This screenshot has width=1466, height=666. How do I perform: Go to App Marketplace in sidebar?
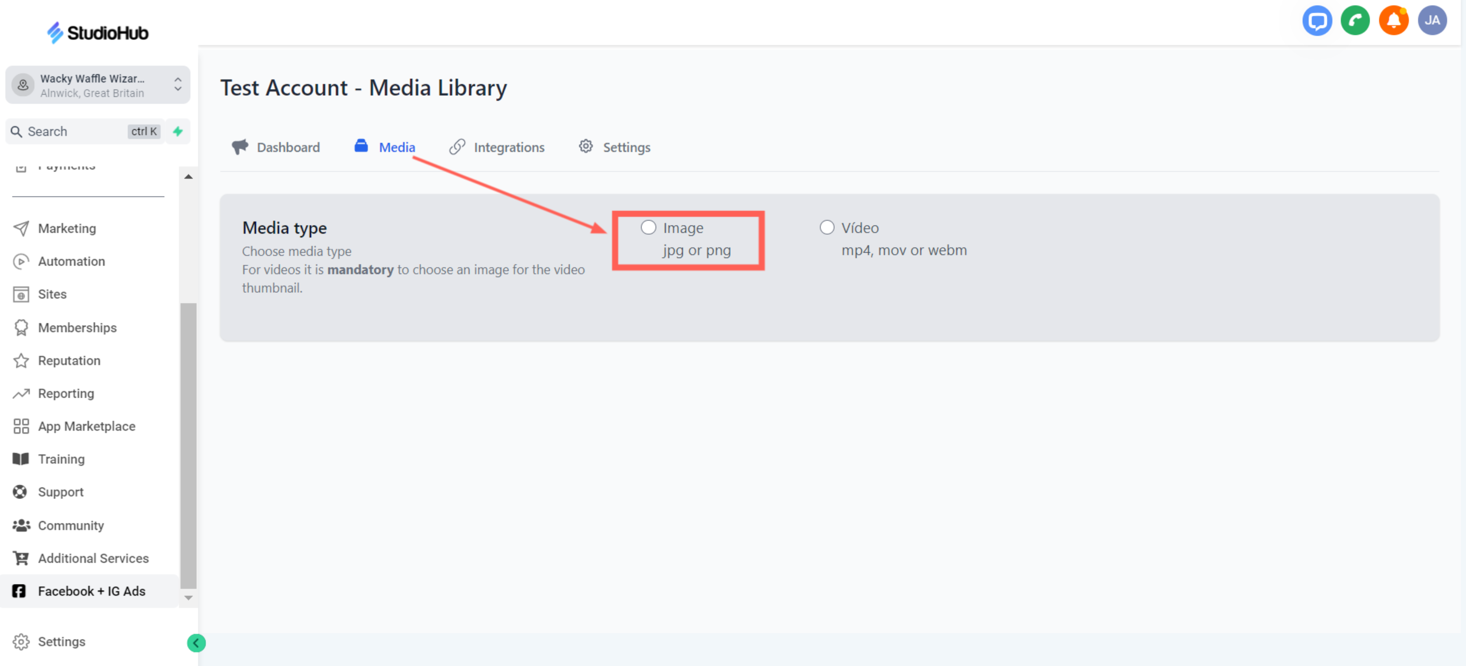click(x=87, y=426)
